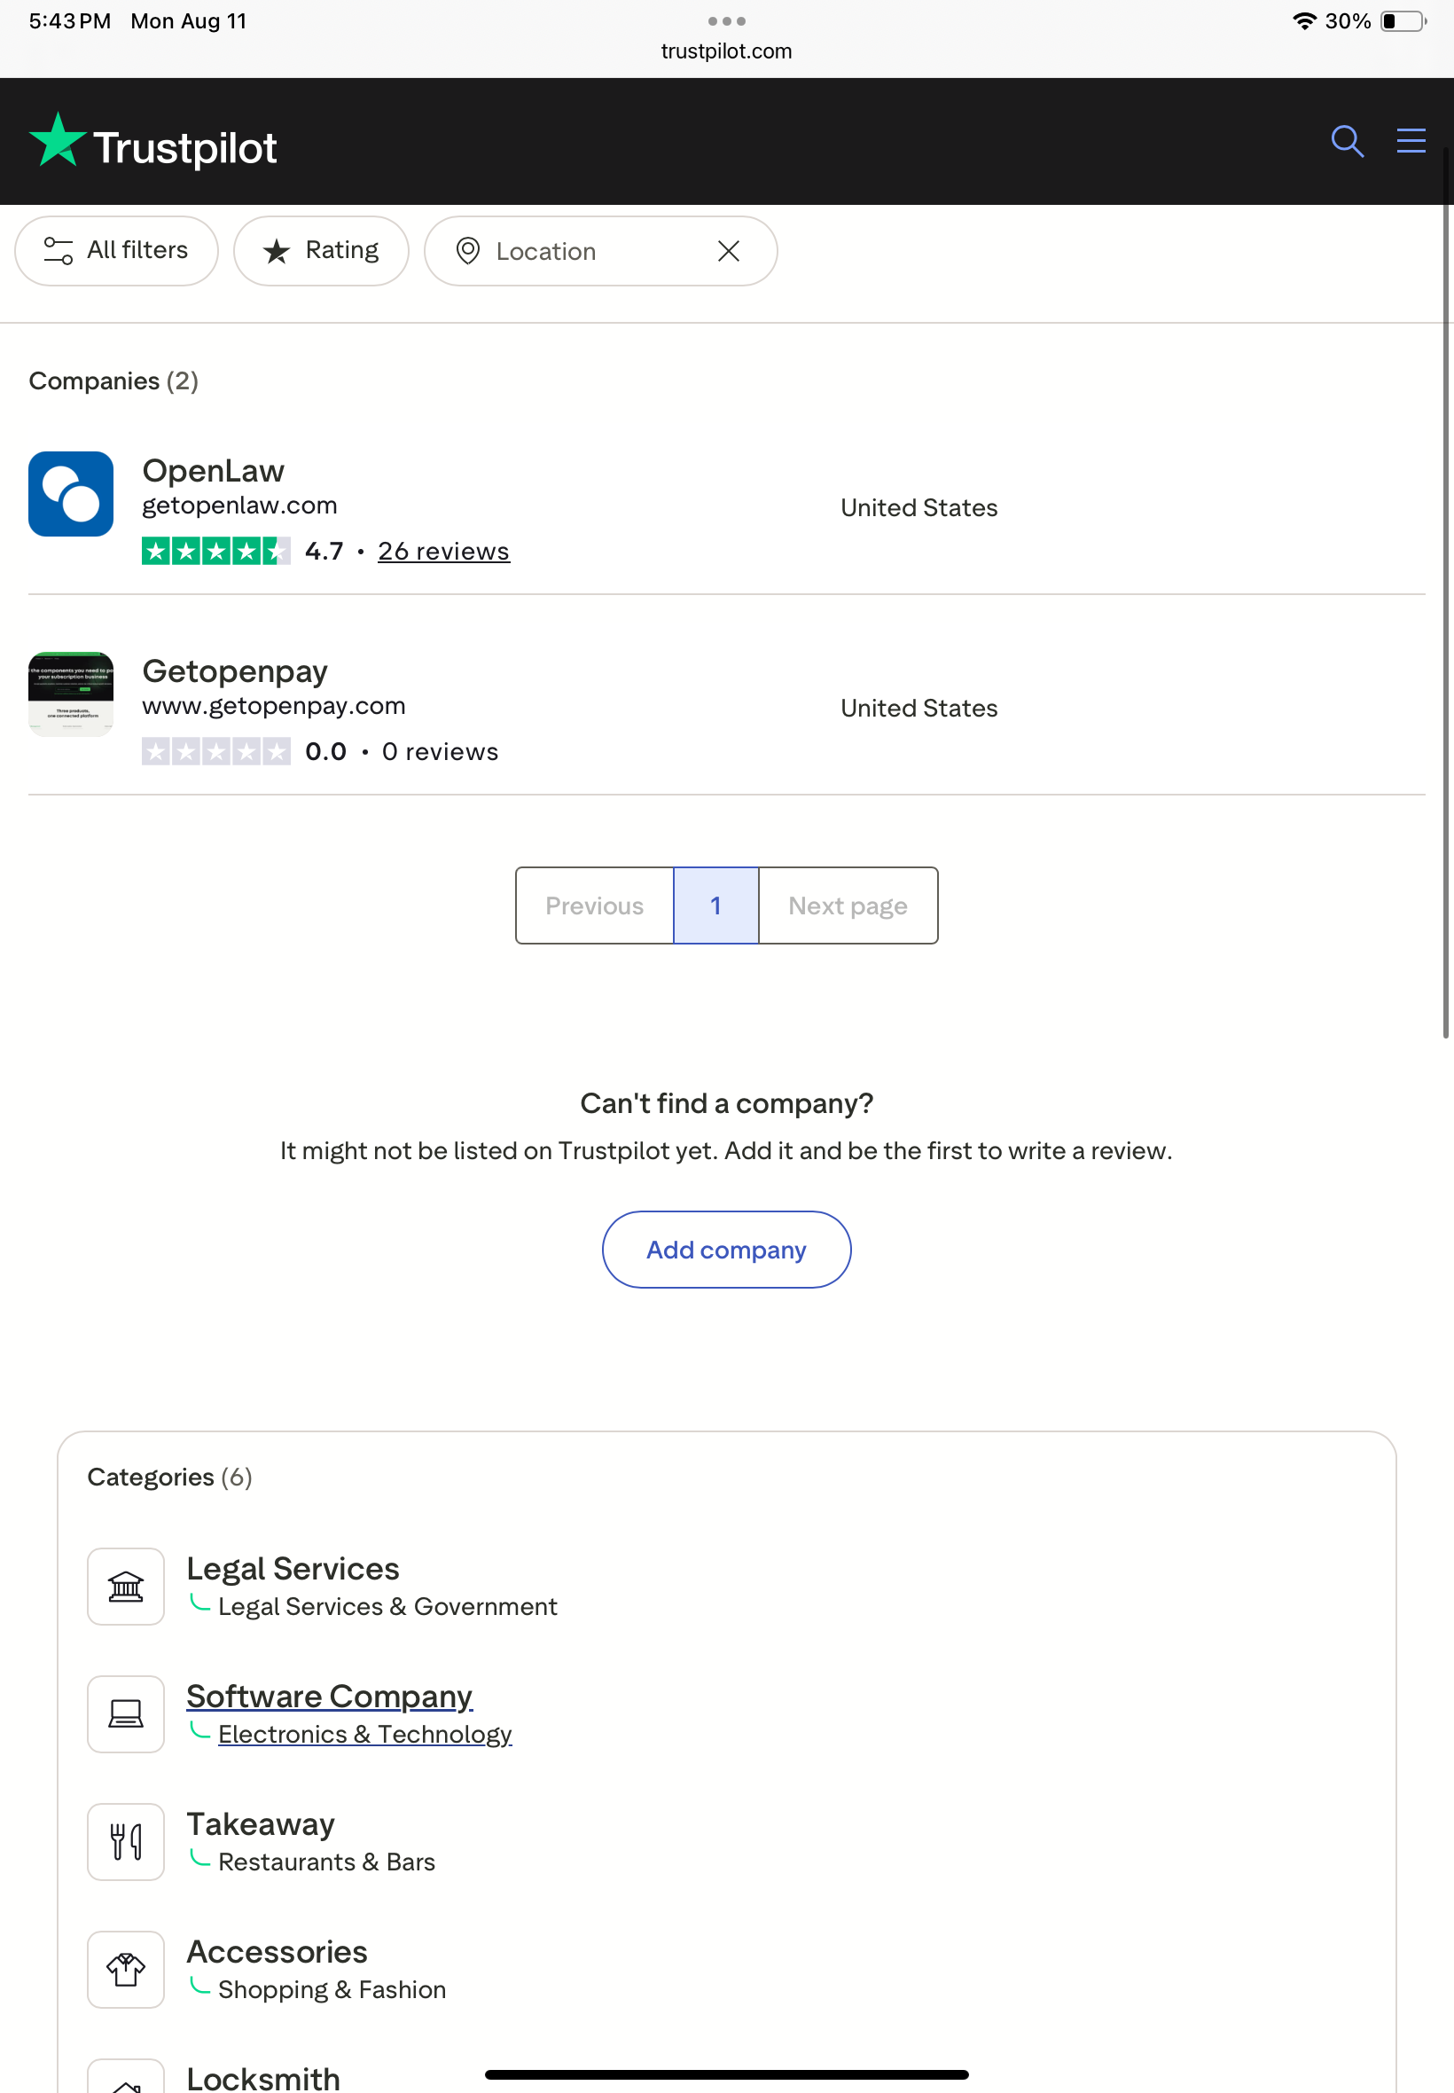Click the Software Company laptop icon
1454x2093 pixels.
[126, 1714]
